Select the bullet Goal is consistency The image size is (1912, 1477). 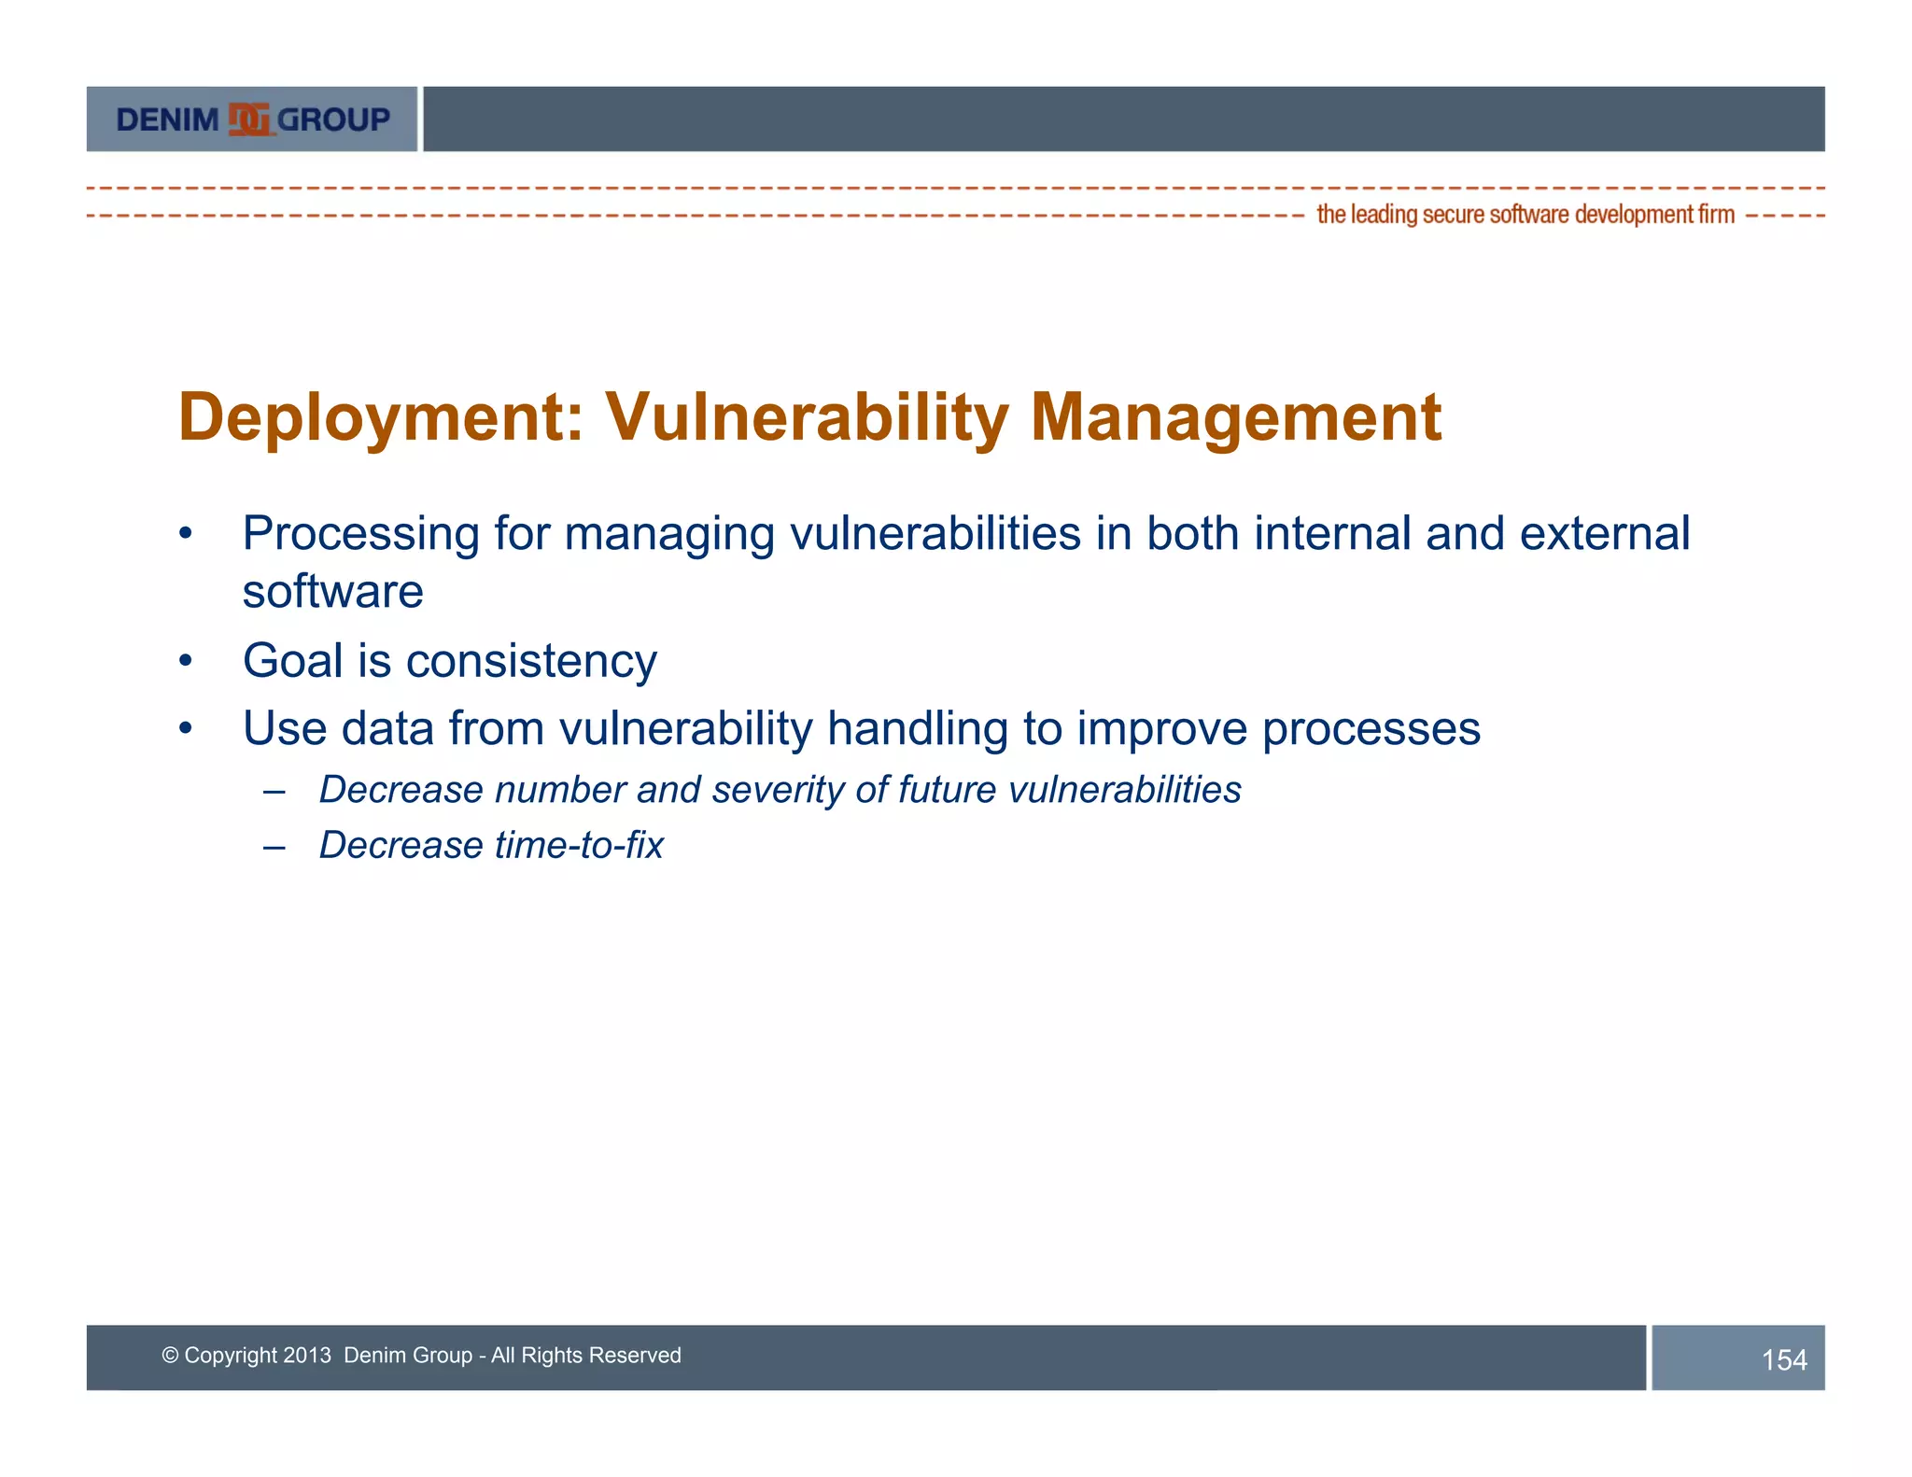[449, 661]
